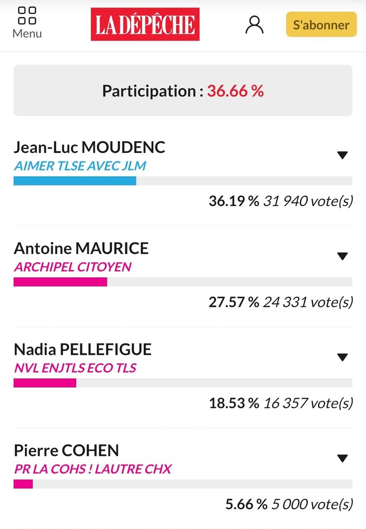Viewport: 366px width, 529px height.
Task: Select candidate Jean-Luc MOUDENC
Action: tap(89, 148)
